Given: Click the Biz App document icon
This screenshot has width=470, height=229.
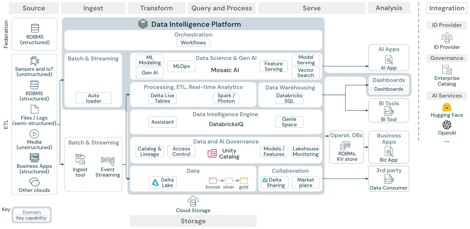Looking at the screenshot, I should point(389,152).
